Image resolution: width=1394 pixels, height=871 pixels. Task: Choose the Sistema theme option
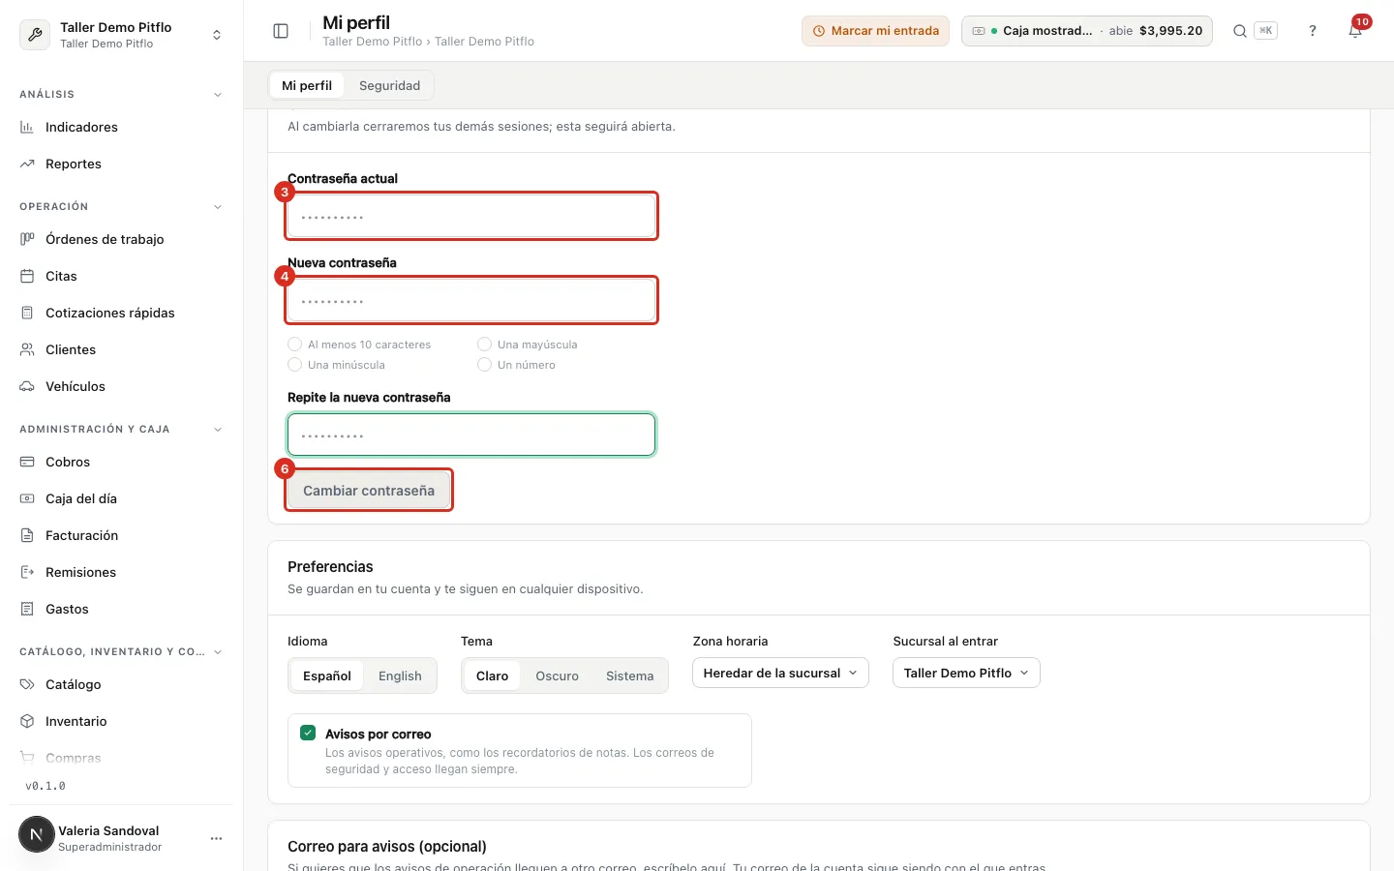coord(629,676)
